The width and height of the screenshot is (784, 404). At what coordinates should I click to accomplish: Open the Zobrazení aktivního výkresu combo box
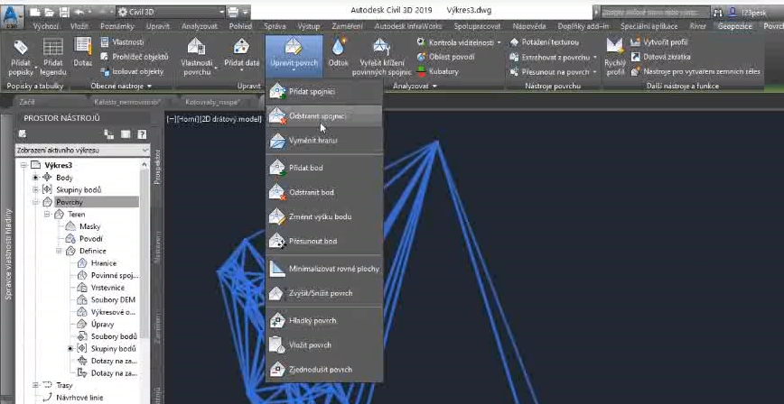pyautogui.click(x=81, y=151)
